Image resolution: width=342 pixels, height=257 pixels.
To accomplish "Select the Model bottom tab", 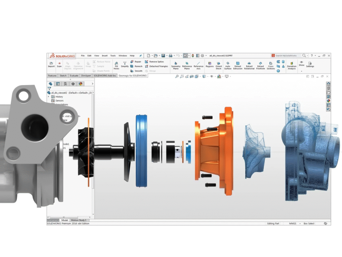I will tap(65, 220).
